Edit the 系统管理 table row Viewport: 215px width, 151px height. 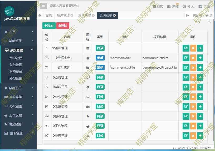186,77
